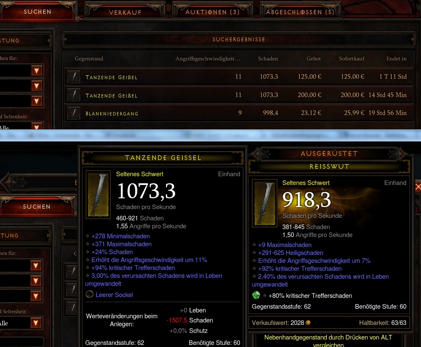Image resolution: width=421 pixels, height=347 pixels.
Task: Sort results by Endet in column
Action: click(396, 59)
